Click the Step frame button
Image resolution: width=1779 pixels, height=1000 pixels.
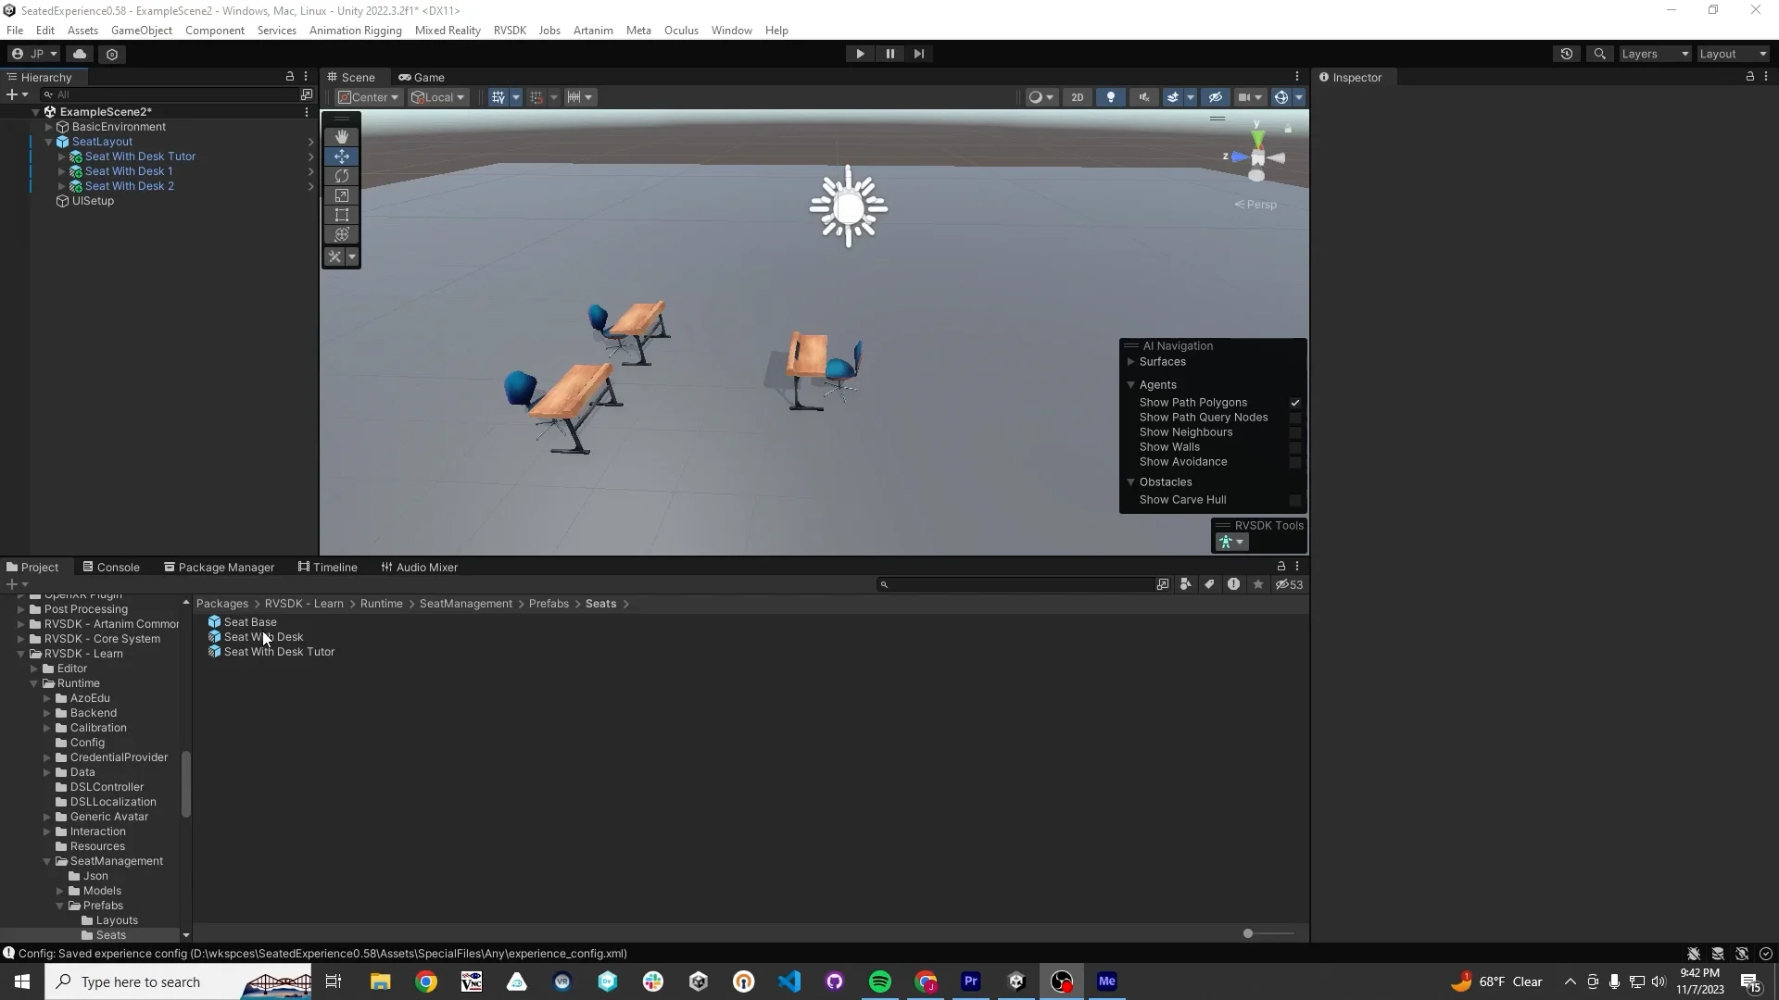pyautogui.click(x=918, y=54)
